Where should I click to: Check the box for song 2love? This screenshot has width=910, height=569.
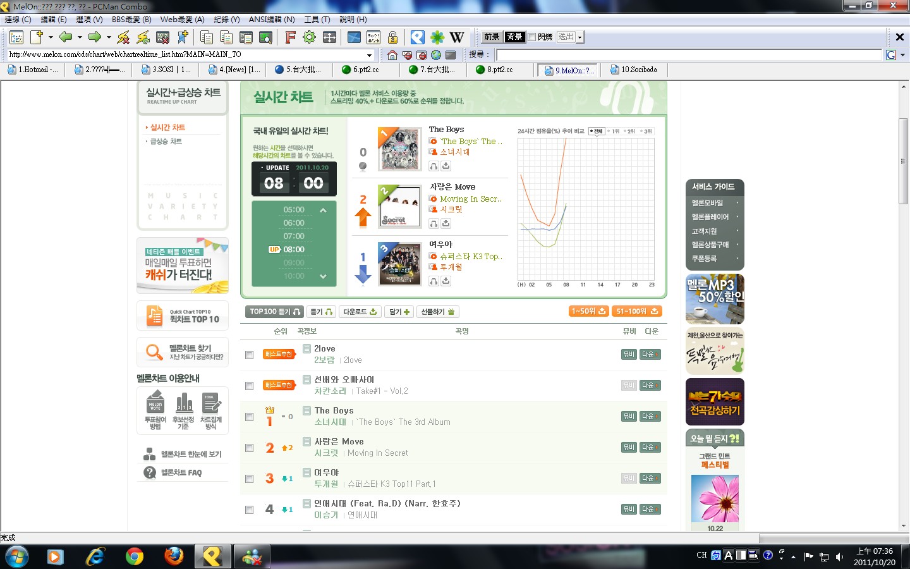pyautogui.click(x=249, y=355)
